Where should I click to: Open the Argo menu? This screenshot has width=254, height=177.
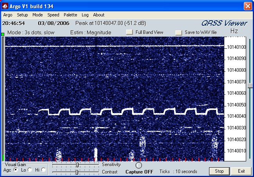[x=8, y=15]
